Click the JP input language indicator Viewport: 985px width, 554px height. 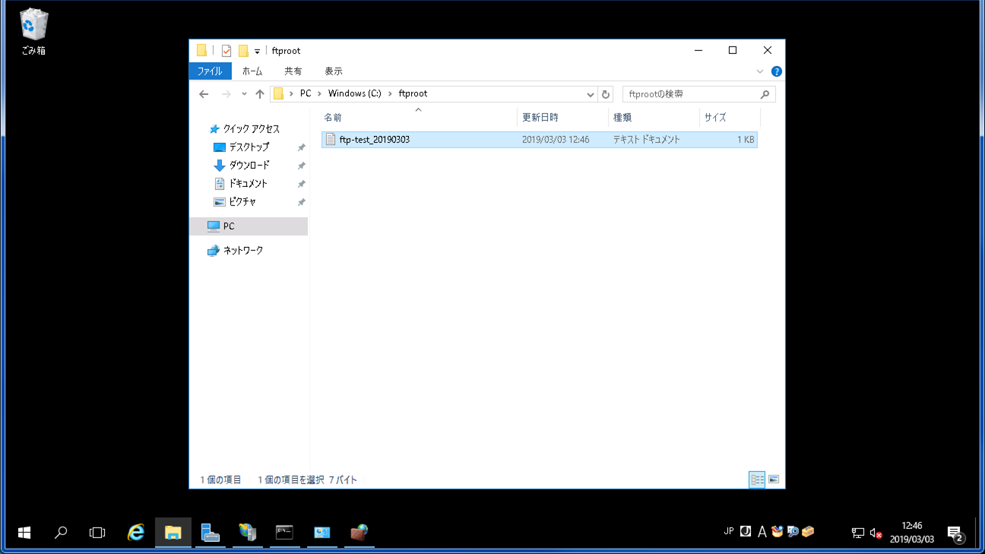[729, 532]
